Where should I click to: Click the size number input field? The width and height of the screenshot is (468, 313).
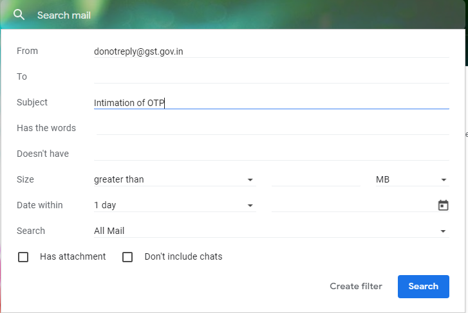315,180
